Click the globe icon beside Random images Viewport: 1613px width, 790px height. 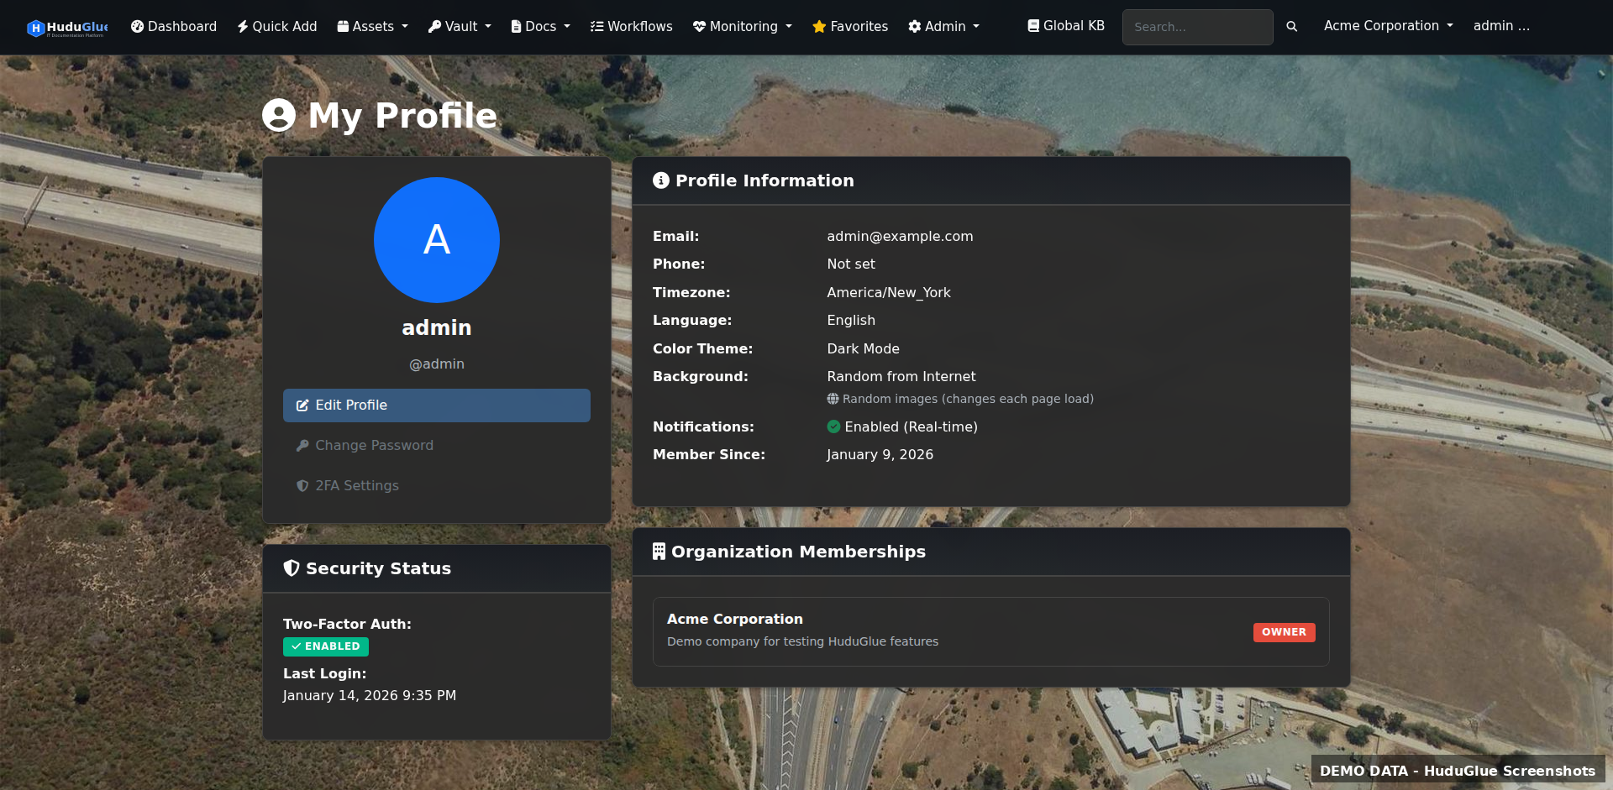[833, 399]
